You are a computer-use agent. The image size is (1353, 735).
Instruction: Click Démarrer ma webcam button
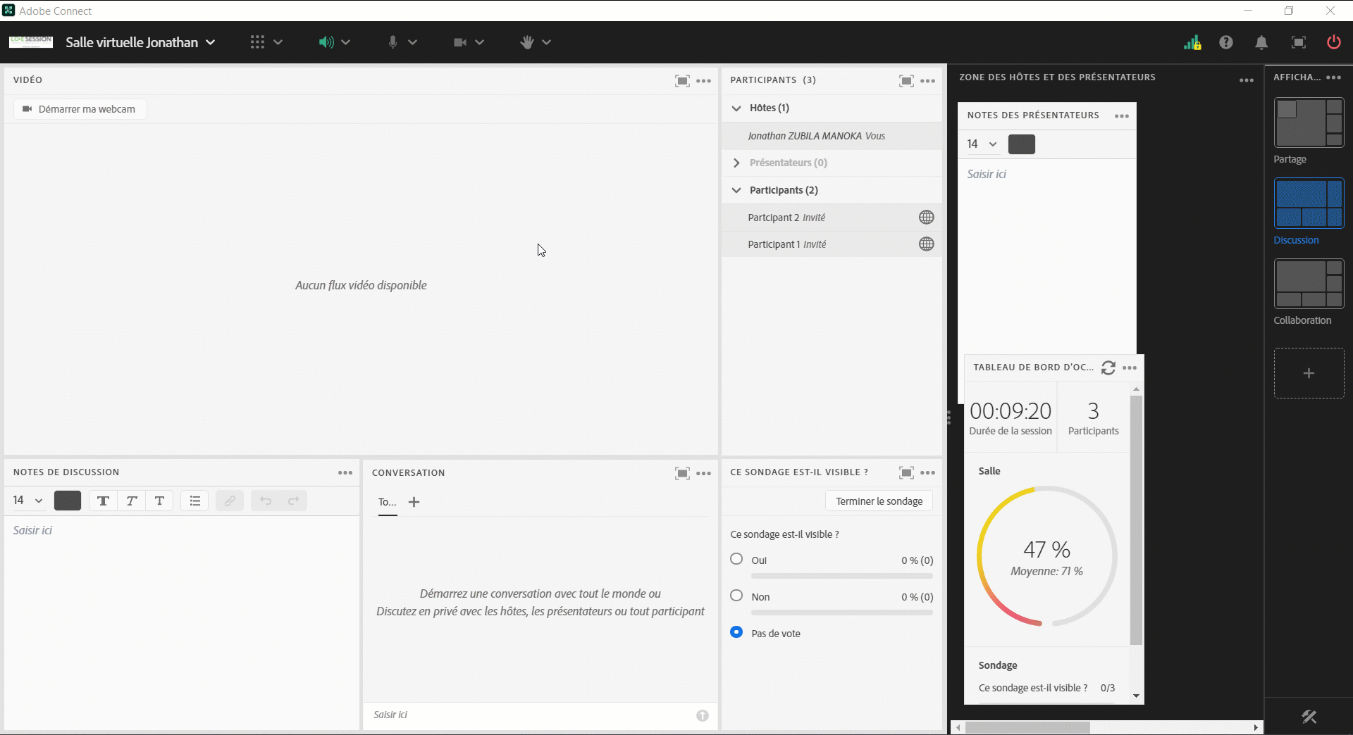click(80, 109)
